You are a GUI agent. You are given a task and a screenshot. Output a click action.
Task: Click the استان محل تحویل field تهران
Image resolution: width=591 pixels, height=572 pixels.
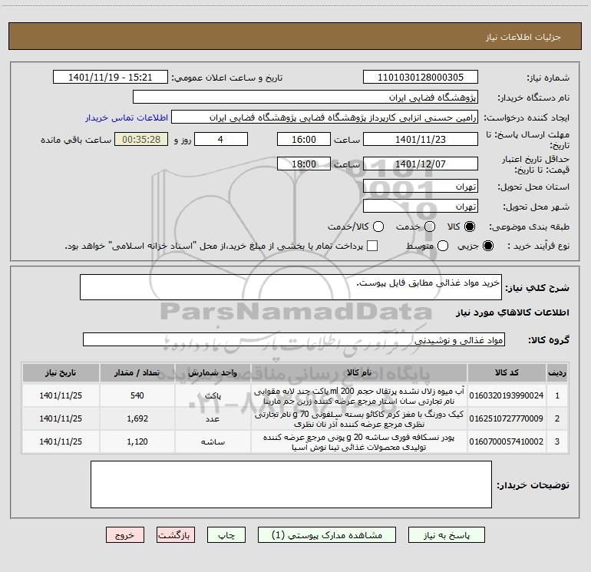pyautogui.click(x=421, y=186)
